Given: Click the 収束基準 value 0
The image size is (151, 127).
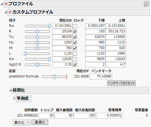Looking at the screenshot, I should coord(147,116).
